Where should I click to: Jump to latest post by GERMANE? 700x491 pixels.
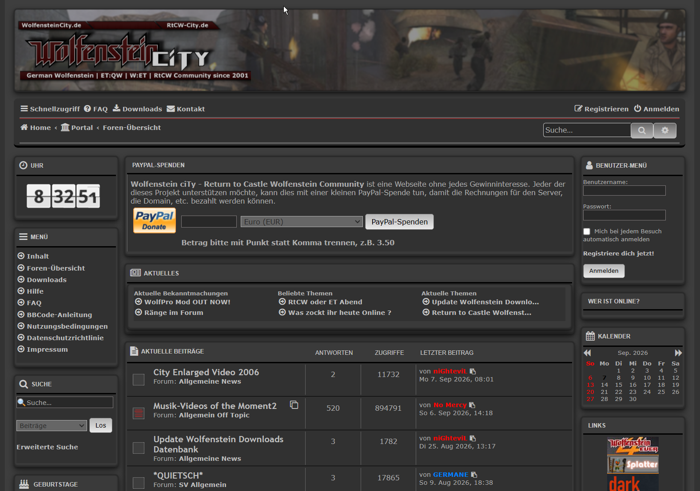tap(474, 475)
